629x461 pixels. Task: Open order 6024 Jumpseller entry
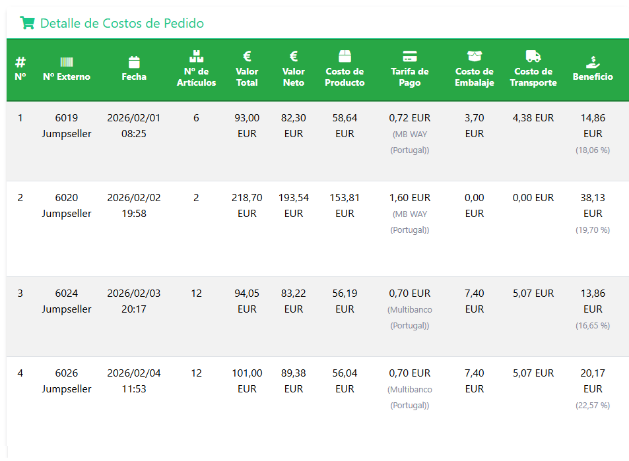coord(67,301)
